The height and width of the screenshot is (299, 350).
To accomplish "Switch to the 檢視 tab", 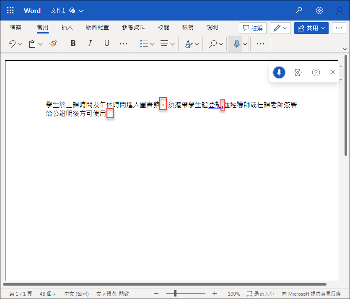I will tap(188, 27).
